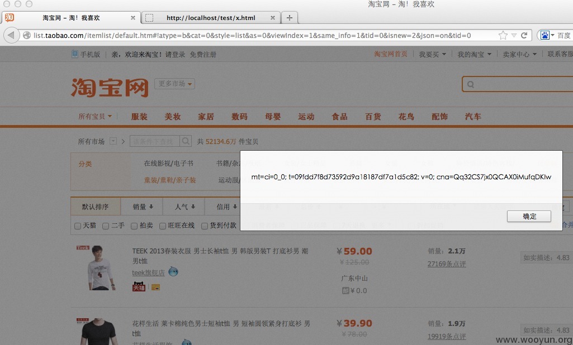
Task: Expand the 卖家中心 dropdown menu
Action: point(519,54)
